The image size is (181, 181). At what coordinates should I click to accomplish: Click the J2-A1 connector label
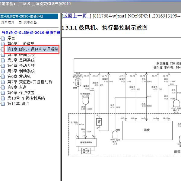tap(86, 76)
